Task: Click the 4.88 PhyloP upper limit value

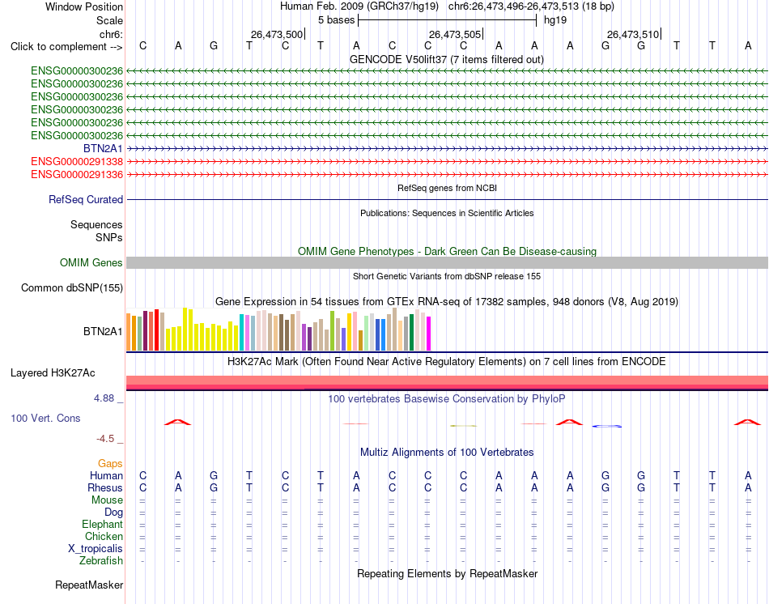Action: pos(104,398)
